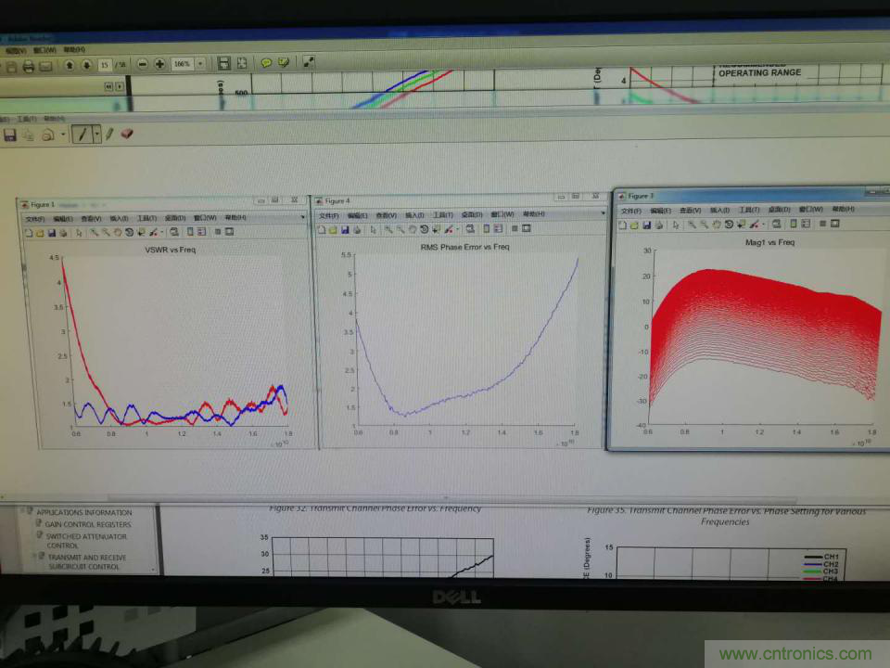Screen dimensions: 890x668
Task: Toggle the data cursor in Figure 3 toolbar
Action: 741,224
